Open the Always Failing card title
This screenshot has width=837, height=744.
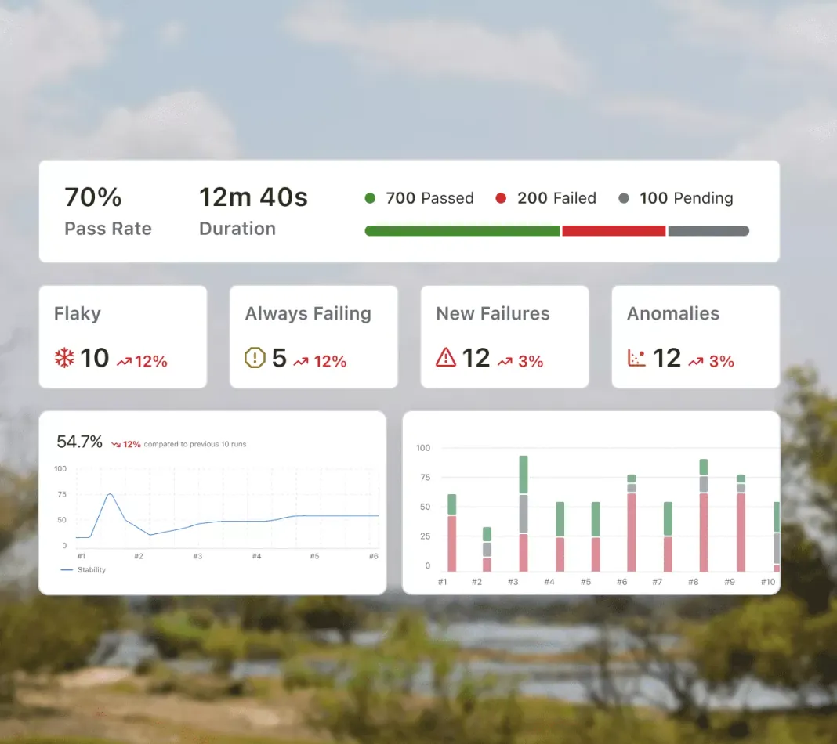point(308,313)
